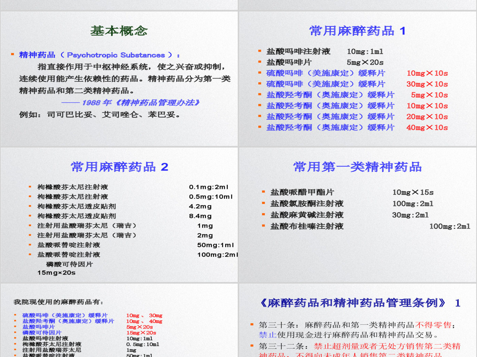Image resolution: width=477 pixels, height=357 pixels.
Task: Click 盐酸羟考酮（奥施康定）缓释片 10mg、40mg row
Action: (92, 321)
